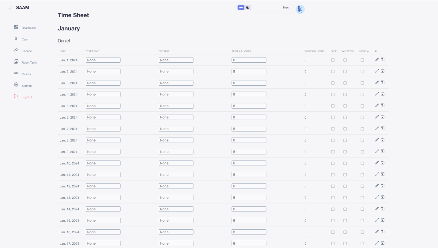
Task: Open the end time selector for Jan. 5
Action: pos(176,105)
